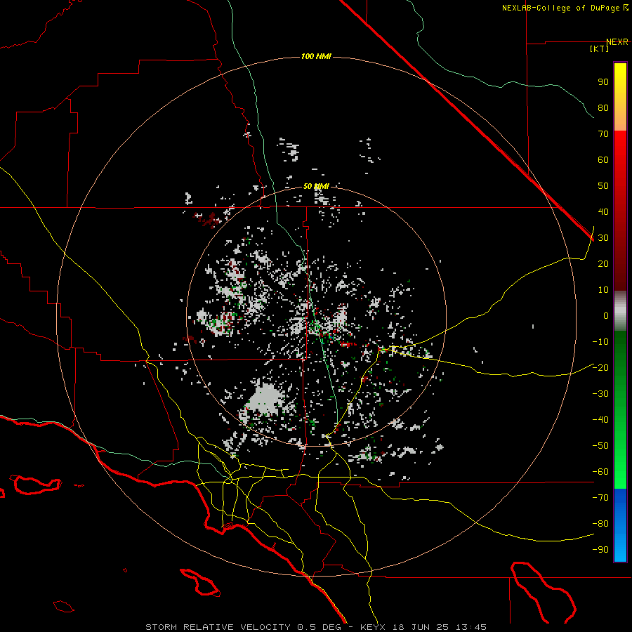Click the 90 value on the color scale
The image size is (632, 632).
point(603,82)
